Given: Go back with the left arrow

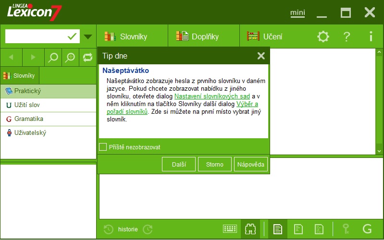Looking at the screenshot, I should (11, 57).
